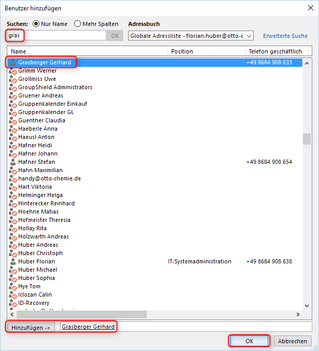The width and height of the screenshot is (319, 351).
Task: Close the Benutzer hinzufügen dialog
Action: click(x=311, y=8)
